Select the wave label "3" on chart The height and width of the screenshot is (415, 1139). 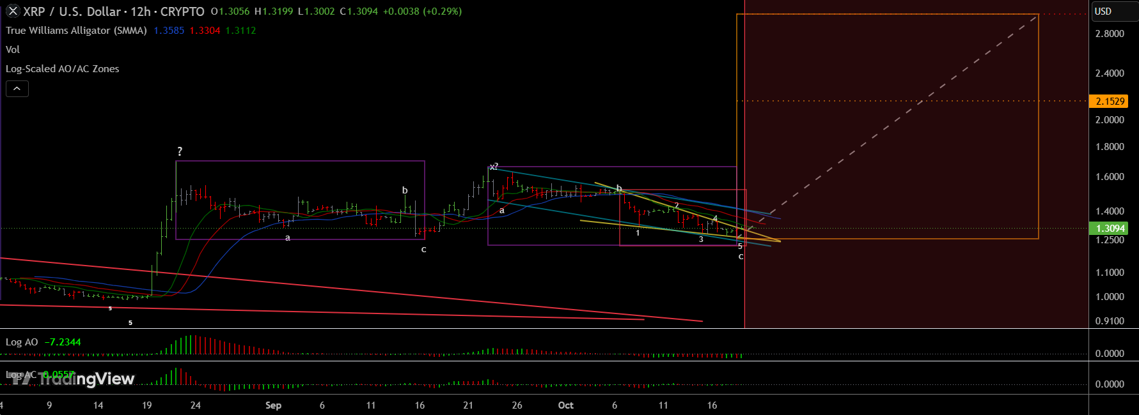[701, 239]
